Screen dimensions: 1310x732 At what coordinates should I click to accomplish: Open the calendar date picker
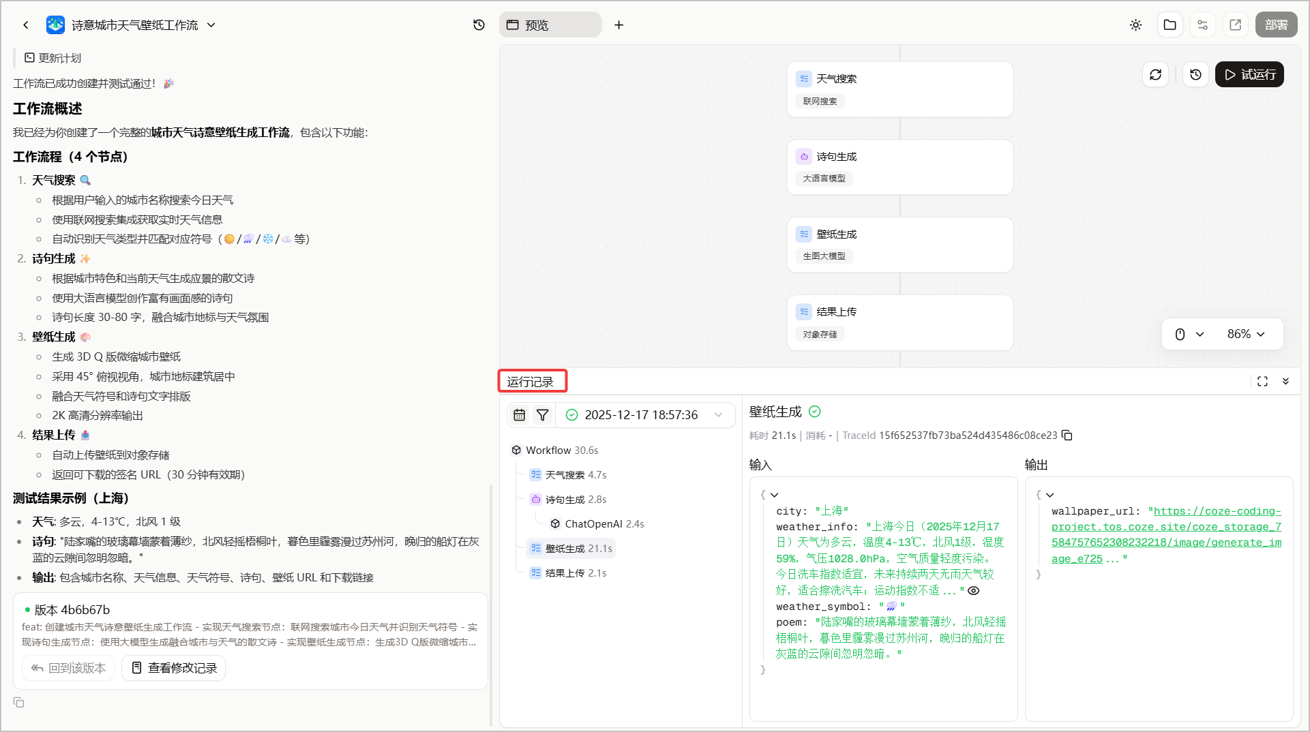pos(520,415)
